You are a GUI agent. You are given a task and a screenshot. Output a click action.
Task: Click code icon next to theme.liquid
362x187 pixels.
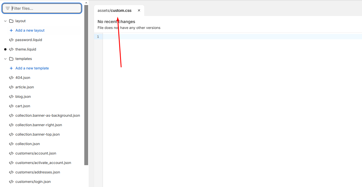11,49
